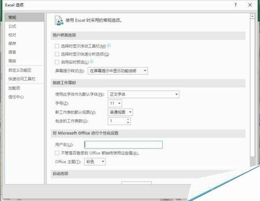Click into the 用户名 text field
This screenshot has height=201, width=260.
pos(123,145)
